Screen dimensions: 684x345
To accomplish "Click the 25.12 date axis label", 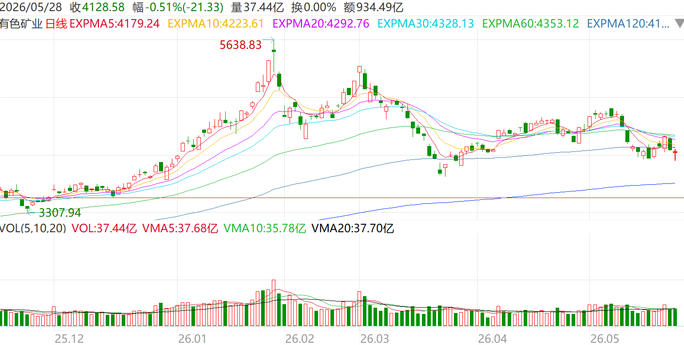I will pyautogui.click(x=68, y=339).
